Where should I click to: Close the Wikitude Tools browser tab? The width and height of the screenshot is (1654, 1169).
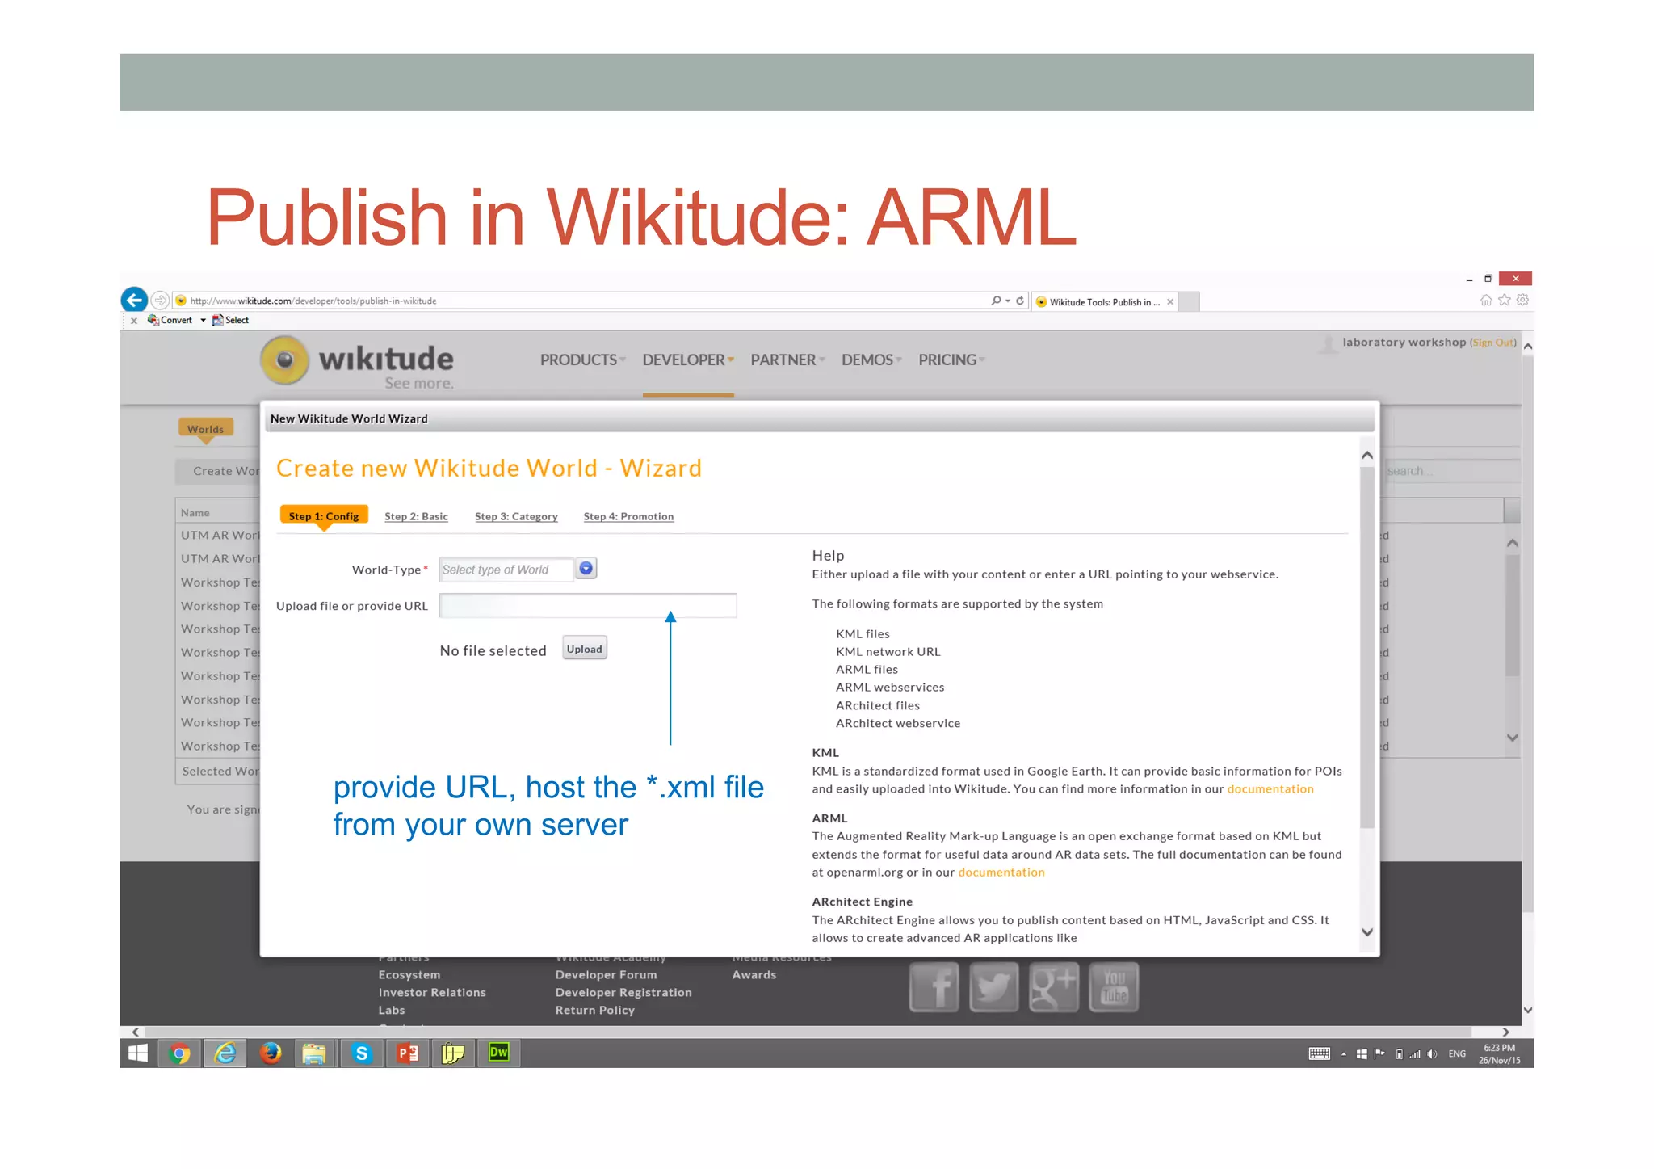coord(1169,302)
